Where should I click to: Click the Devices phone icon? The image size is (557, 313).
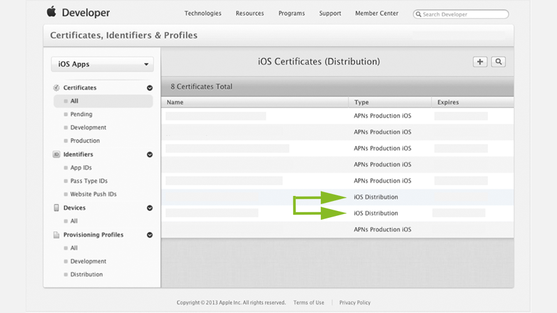[56, 208]
